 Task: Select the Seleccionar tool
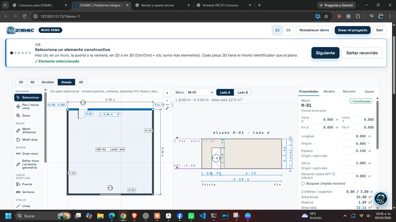[x=28, y=98]
